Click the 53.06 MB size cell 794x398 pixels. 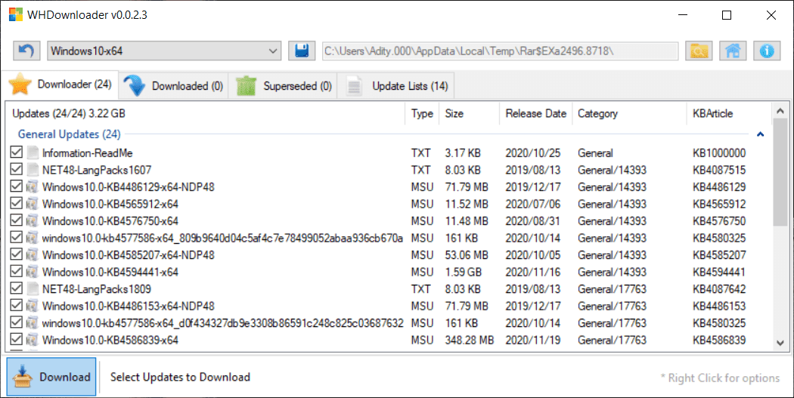467,255
